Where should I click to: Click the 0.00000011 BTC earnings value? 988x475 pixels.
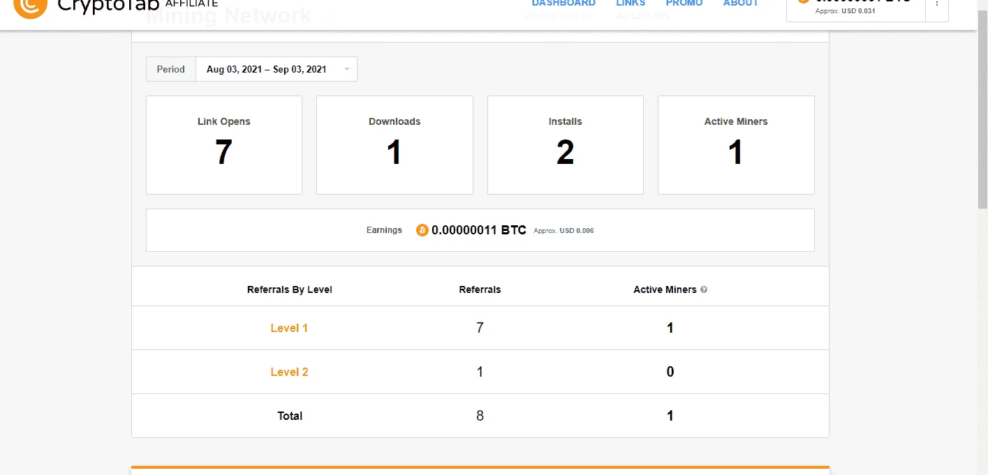479,230
